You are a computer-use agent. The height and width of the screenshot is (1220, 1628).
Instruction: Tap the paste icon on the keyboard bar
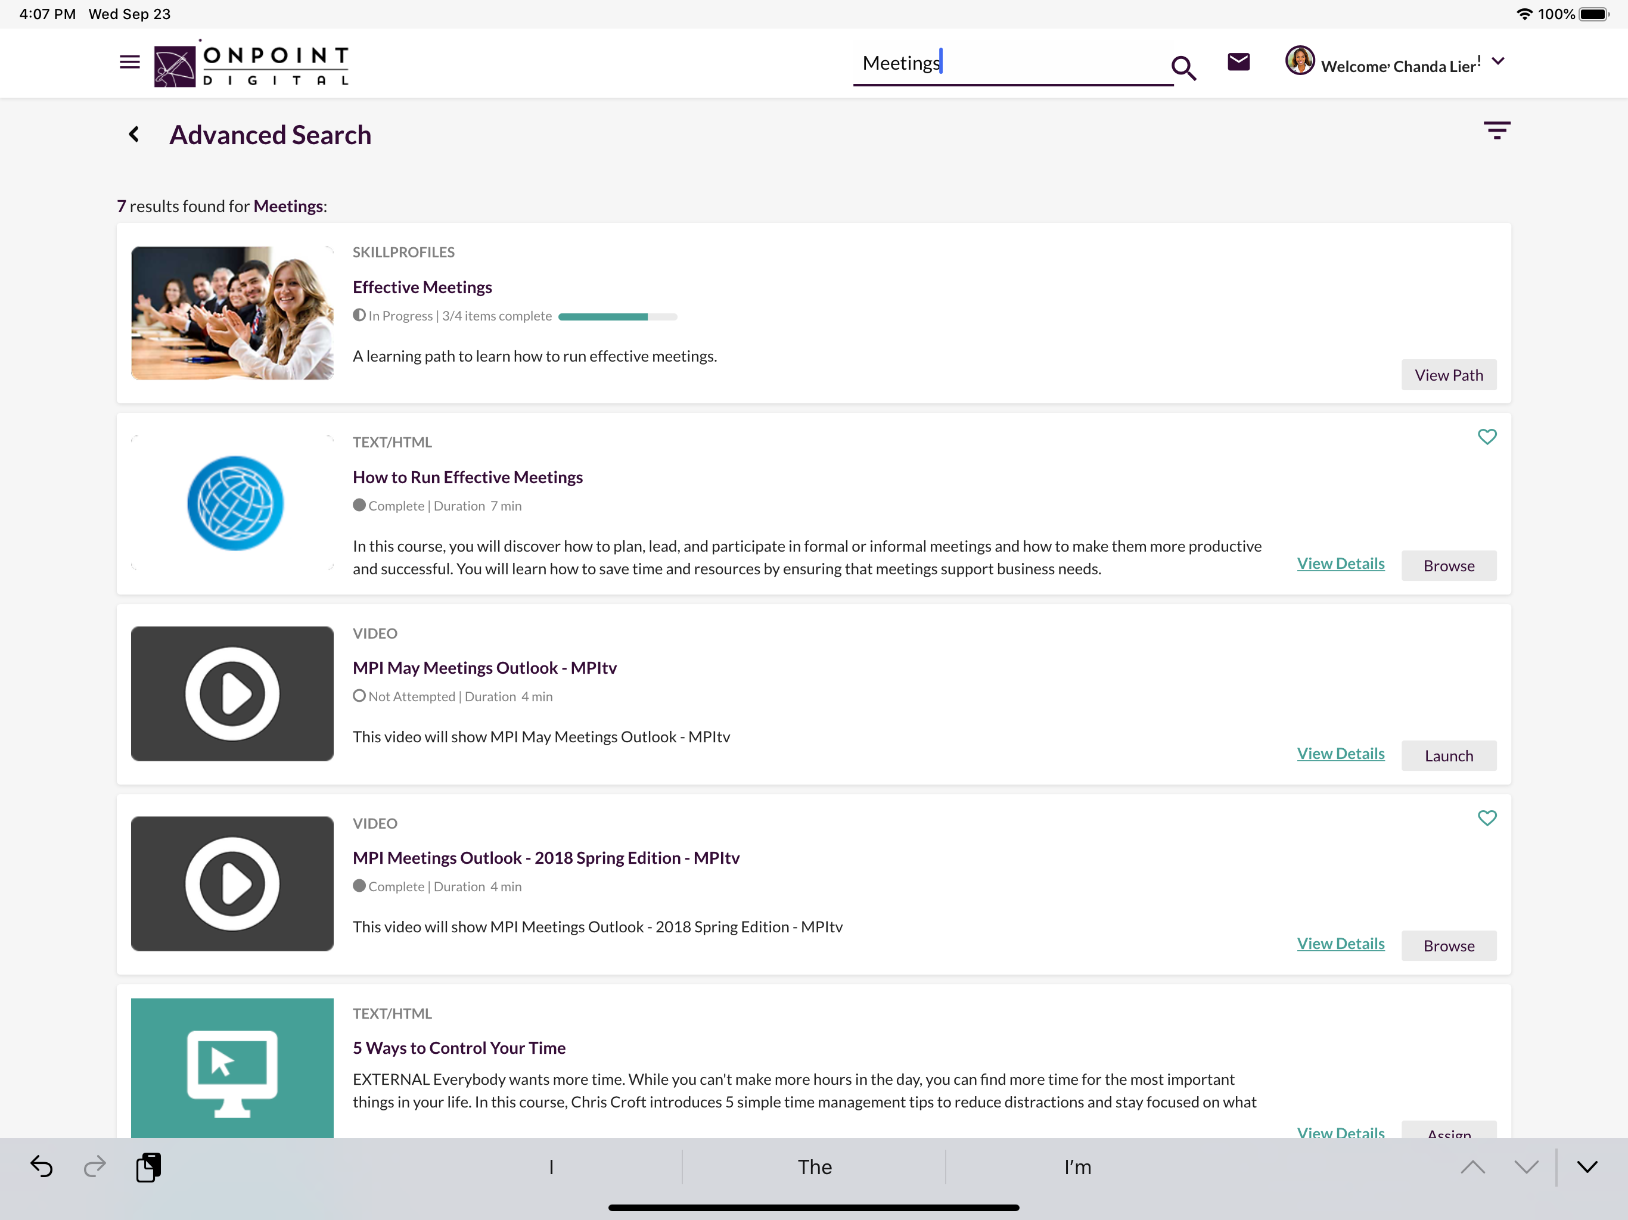(x=148, y=1167)
